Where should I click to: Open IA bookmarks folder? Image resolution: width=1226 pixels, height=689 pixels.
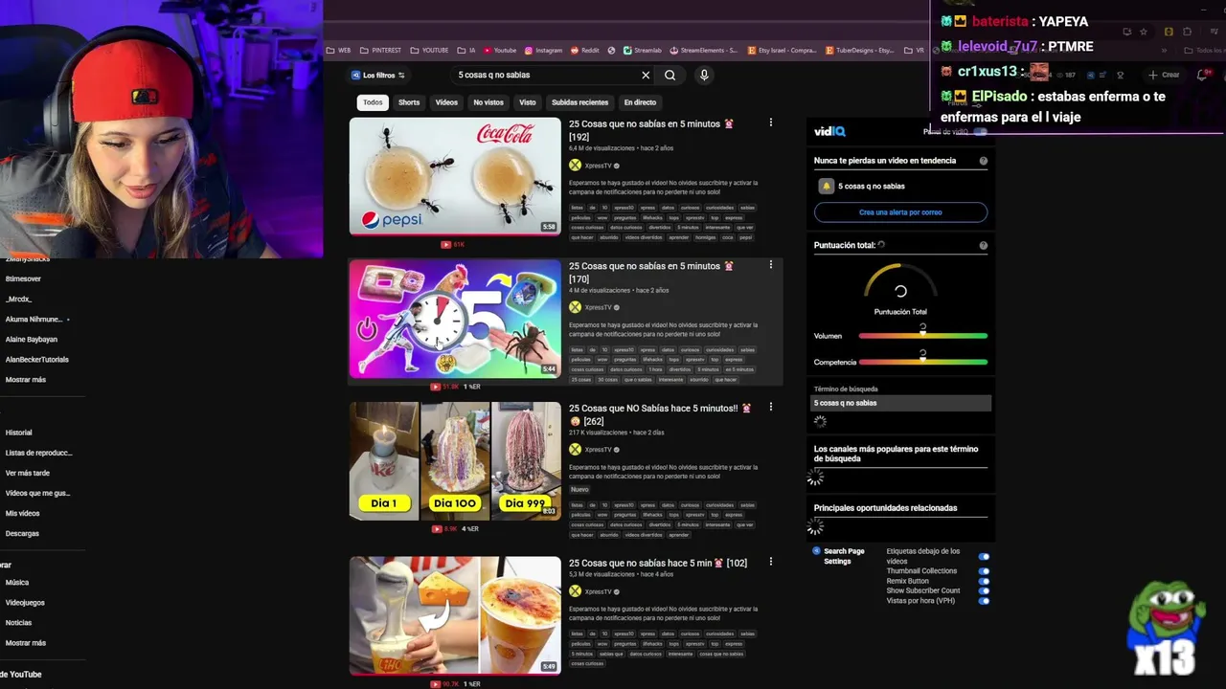click(x=466, y=51)
